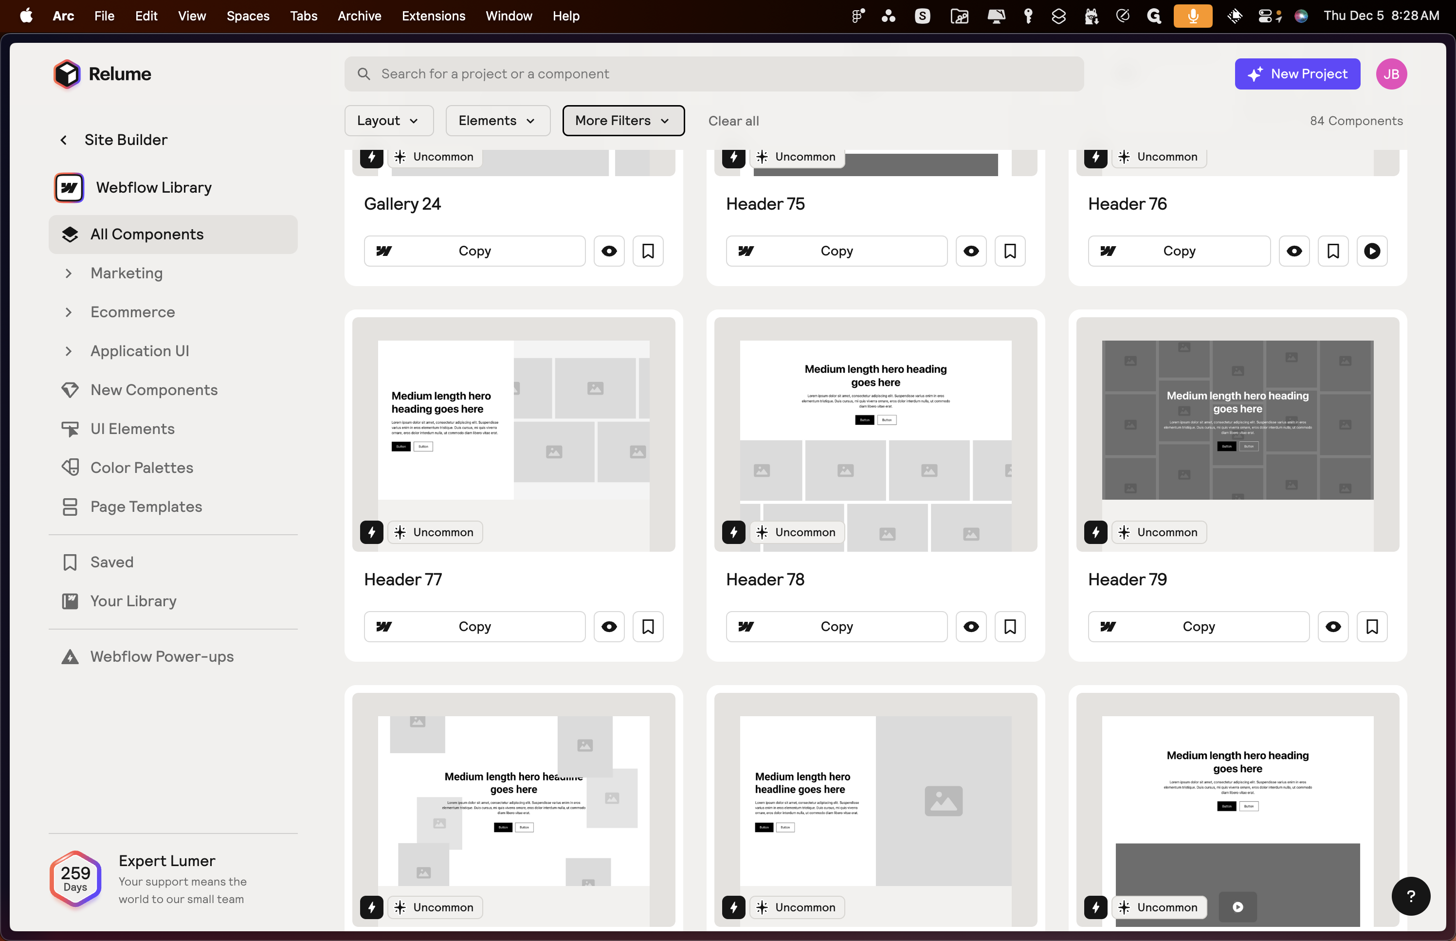This screenshot has width=1456, height=941.
Task: Open New Components with the diamond icon
Action: 139,390
